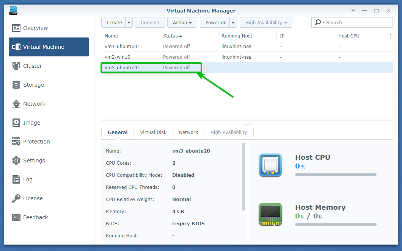The width and height of the screenshot is (402, 251).
Task: Switch to the Virtual Disk tab
Action: 153,133
